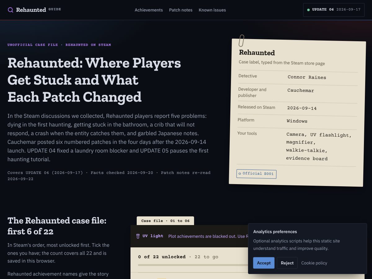The image size is (372, 279).
Task: Toggle the UV light control
Action: (149, 236)
